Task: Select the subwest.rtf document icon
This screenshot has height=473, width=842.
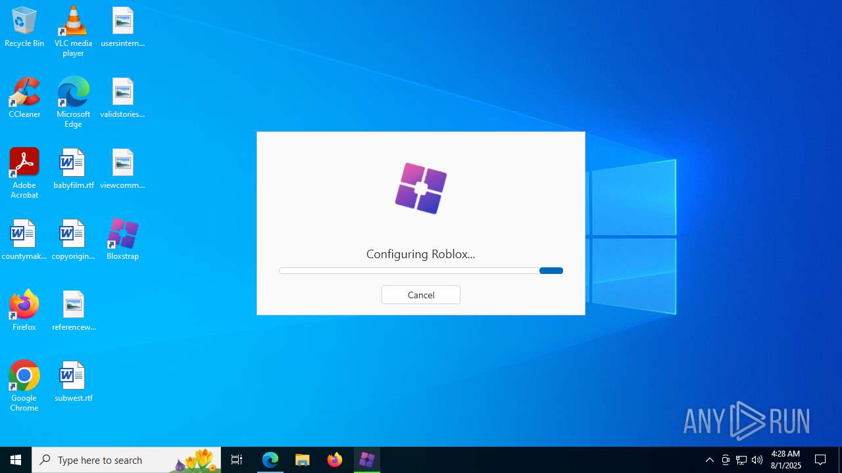Action: pos(73,382)
